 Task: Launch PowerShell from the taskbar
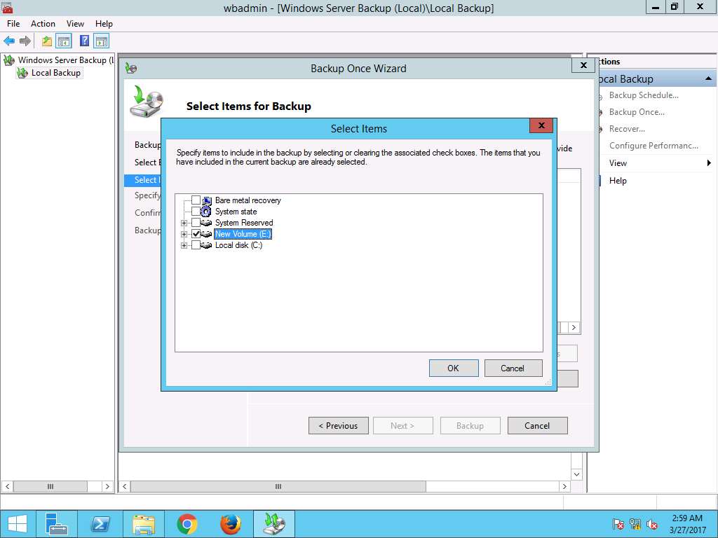click(x=100, y=524)
